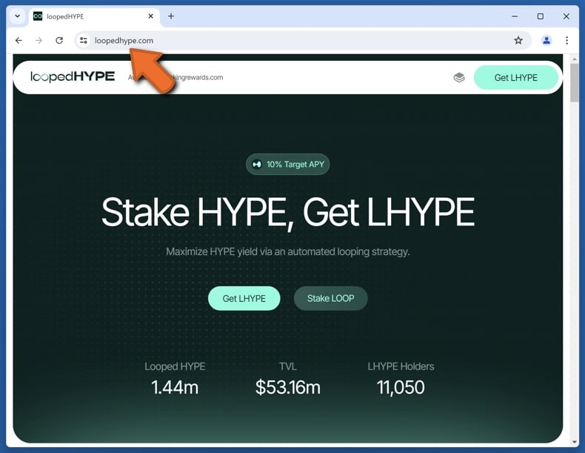Click the page vertical scrollbar thumb

(x=574, y=82)
